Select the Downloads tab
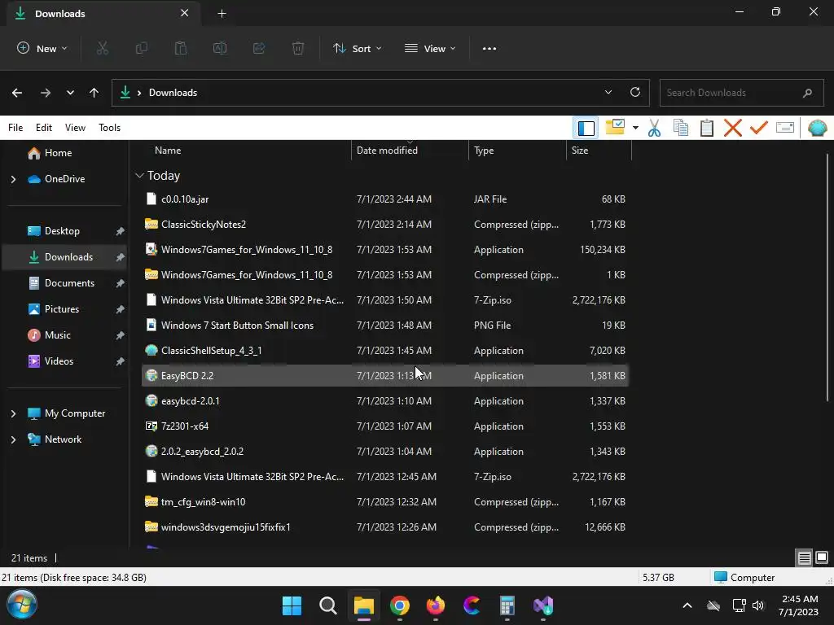The image size is (834, 625). (103, 14)
